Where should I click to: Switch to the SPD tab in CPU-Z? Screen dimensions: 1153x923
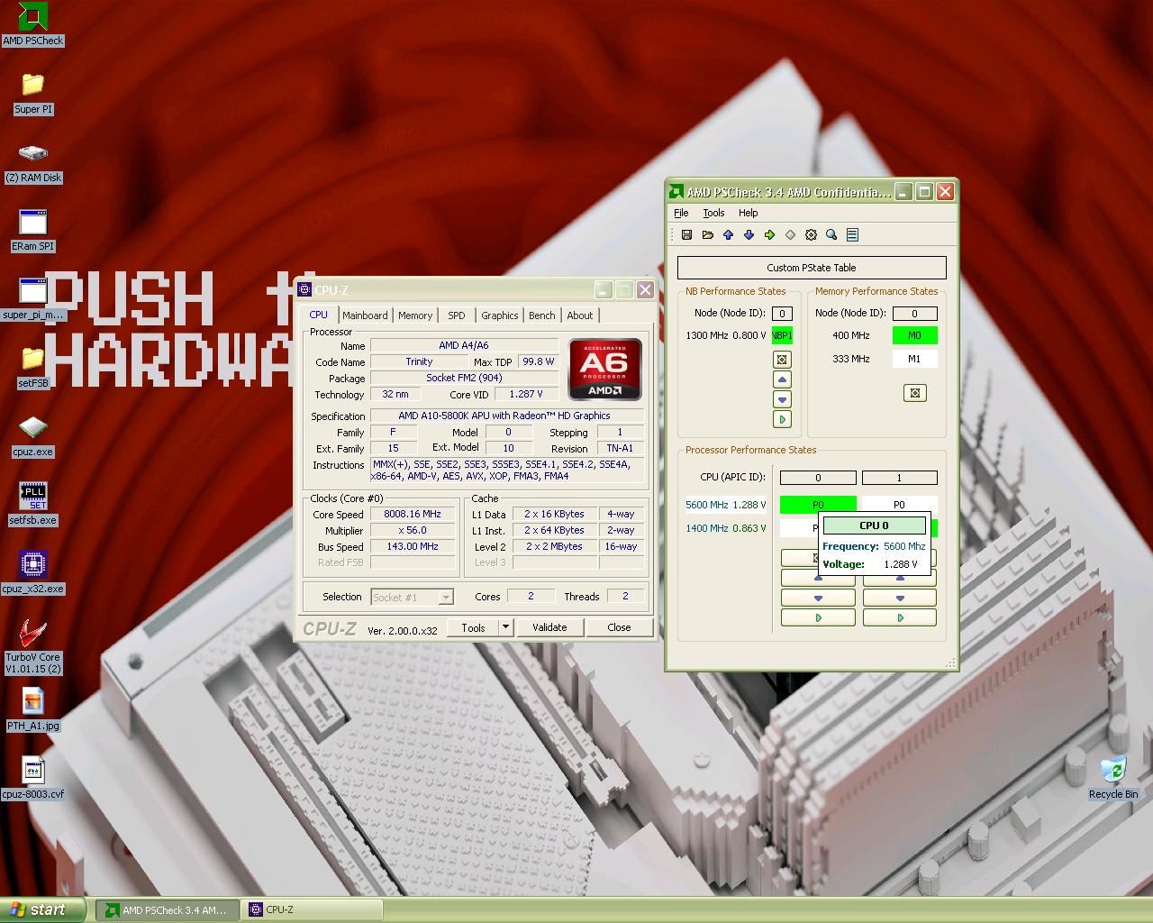click(457, 315)
